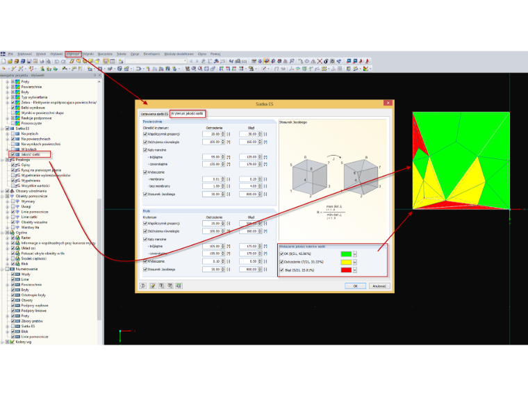
Task: Click the green OK color swatch
Action: click(x=346, y=254)
